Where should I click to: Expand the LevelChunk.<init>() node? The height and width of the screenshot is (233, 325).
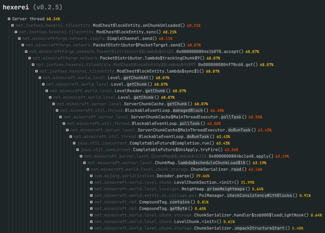(91, 221)
